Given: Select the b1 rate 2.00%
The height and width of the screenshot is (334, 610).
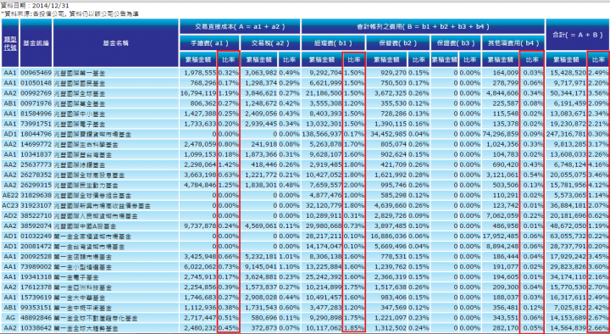Looking at the screenshot, I should pos(354,186).
